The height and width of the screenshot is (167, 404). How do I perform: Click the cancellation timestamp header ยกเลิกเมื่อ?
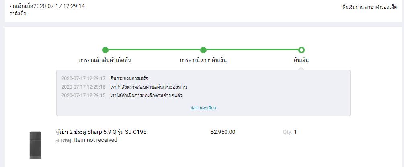coord(47,6)
